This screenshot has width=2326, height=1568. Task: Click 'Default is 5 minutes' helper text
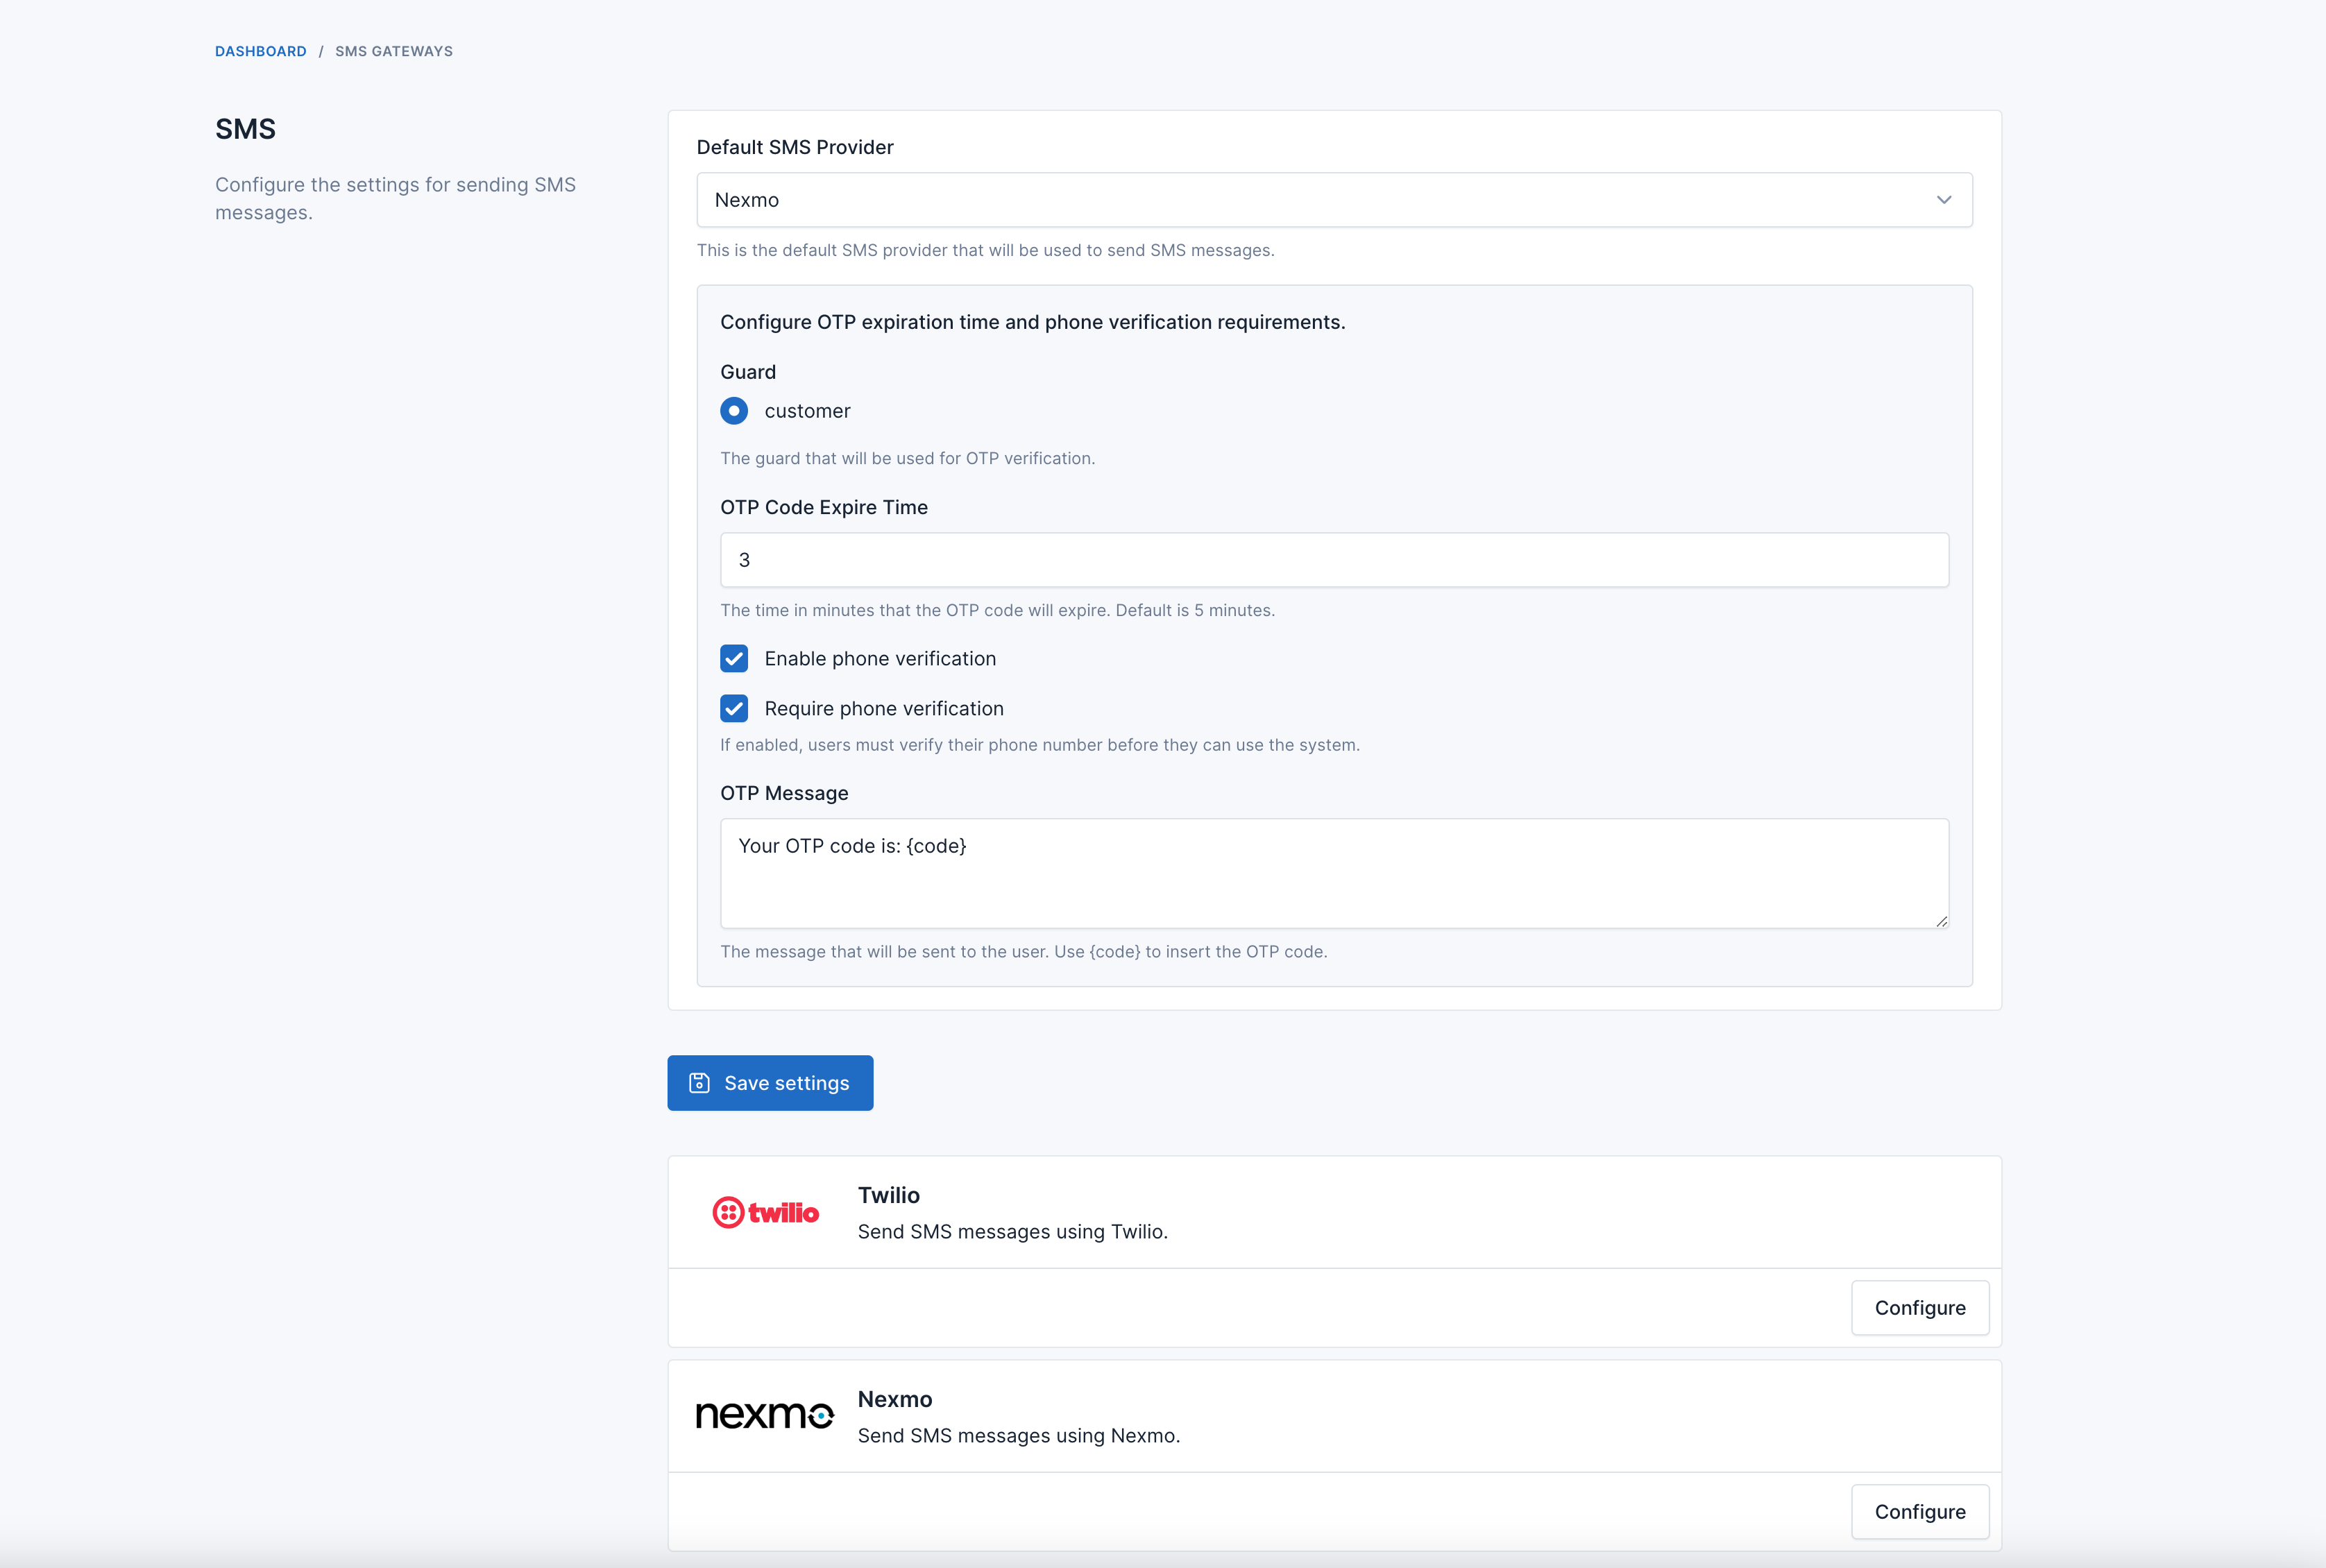1195,610
